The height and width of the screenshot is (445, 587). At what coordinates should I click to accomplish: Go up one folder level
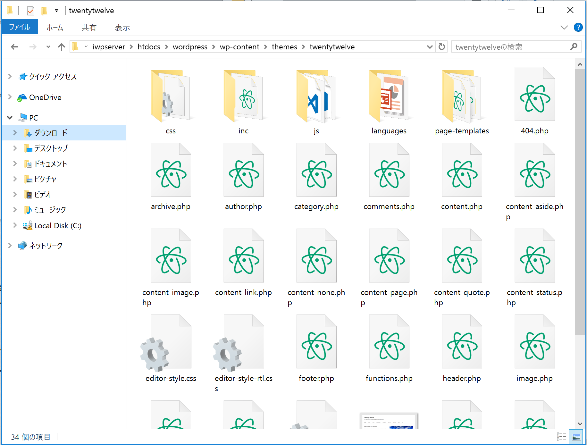pos(61,47)
